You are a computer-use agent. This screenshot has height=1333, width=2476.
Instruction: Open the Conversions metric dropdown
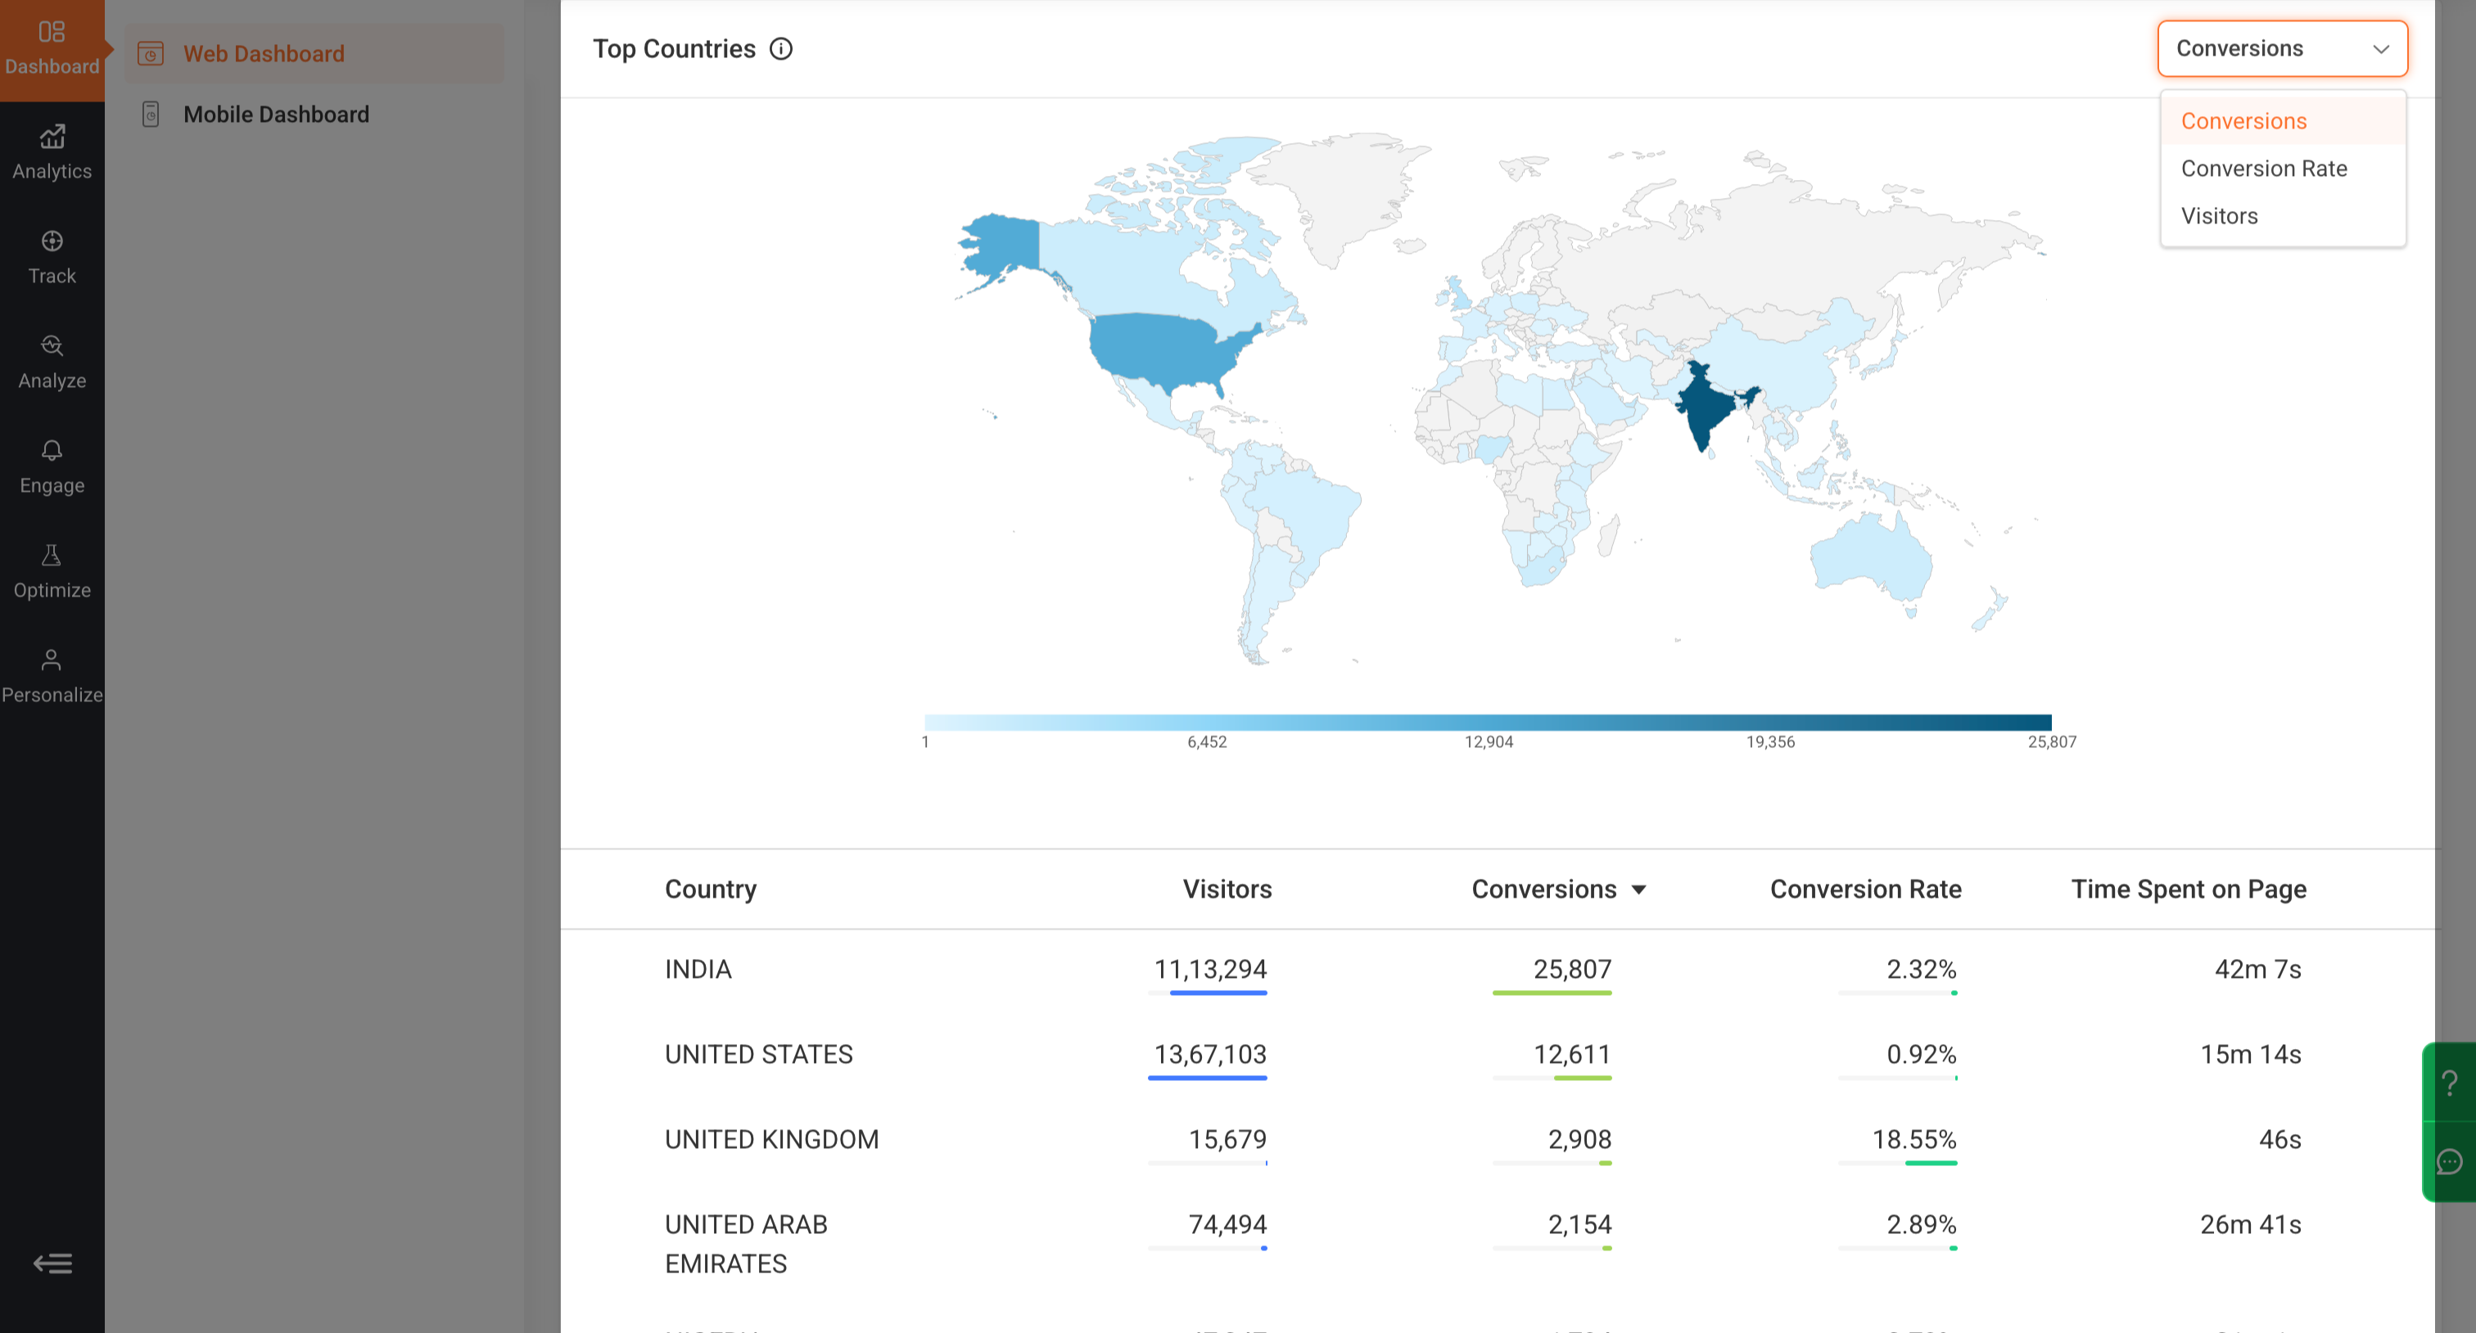[2282, 49]
